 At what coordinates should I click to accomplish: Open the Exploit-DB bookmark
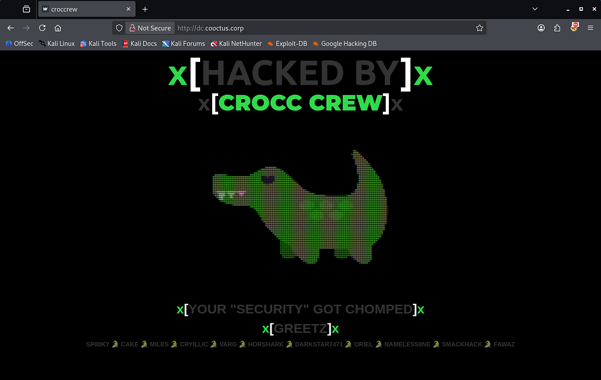(x=287, y=44)
